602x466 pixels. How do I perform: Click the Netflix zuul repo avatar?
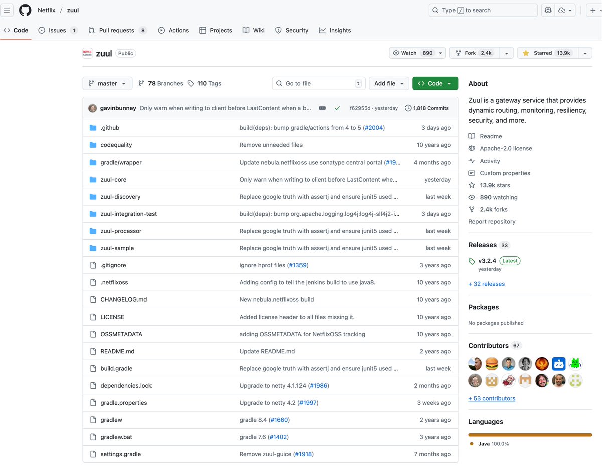click(87, 53)
